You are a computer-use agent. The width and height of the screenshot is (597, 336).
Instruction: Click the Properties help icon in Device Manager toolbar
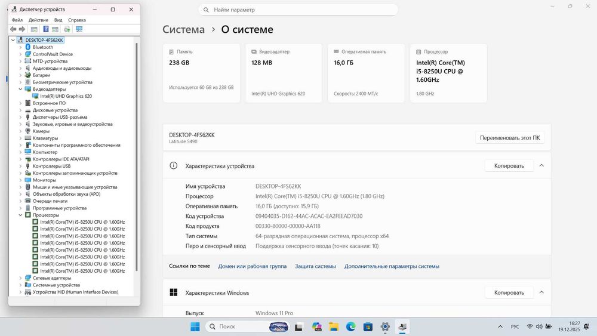[46, 29]
